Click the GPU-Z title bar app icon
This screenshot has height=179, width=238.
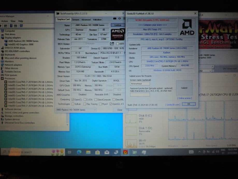click(58, 13)
